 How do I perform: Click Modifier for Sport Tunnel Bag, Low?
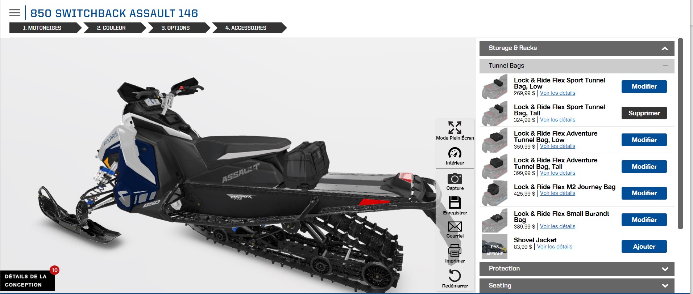(644, 86)
